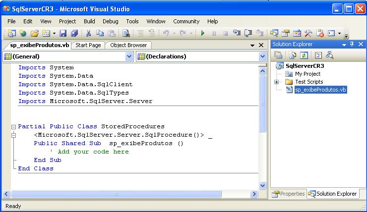This screenshot has height=212, width=367.
Task: Select SqlServerCR3 project in Solution Explorer
Action: coord(305,66)
